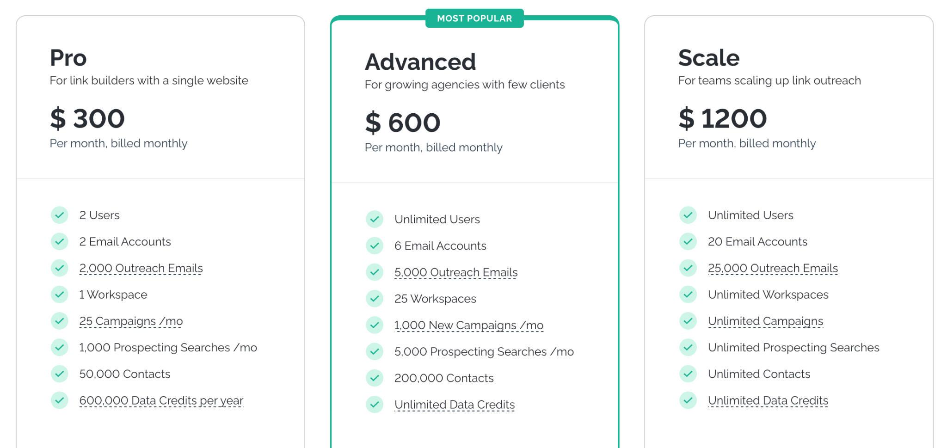This screenshot has width=947, height=448.
Task: Click the MOST POPULAR badge
Action: 474,18
